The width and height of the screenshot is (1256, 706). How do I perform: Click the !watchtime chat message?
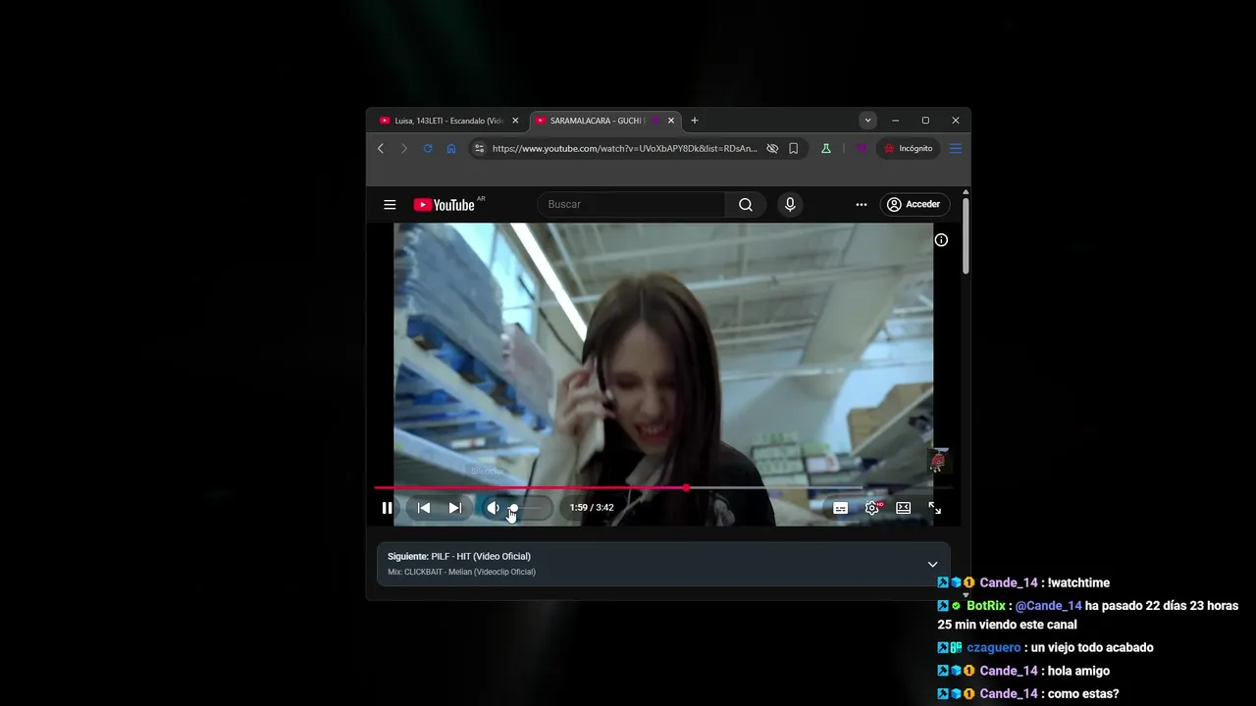pyautogui.click(x=1078, y=583)
